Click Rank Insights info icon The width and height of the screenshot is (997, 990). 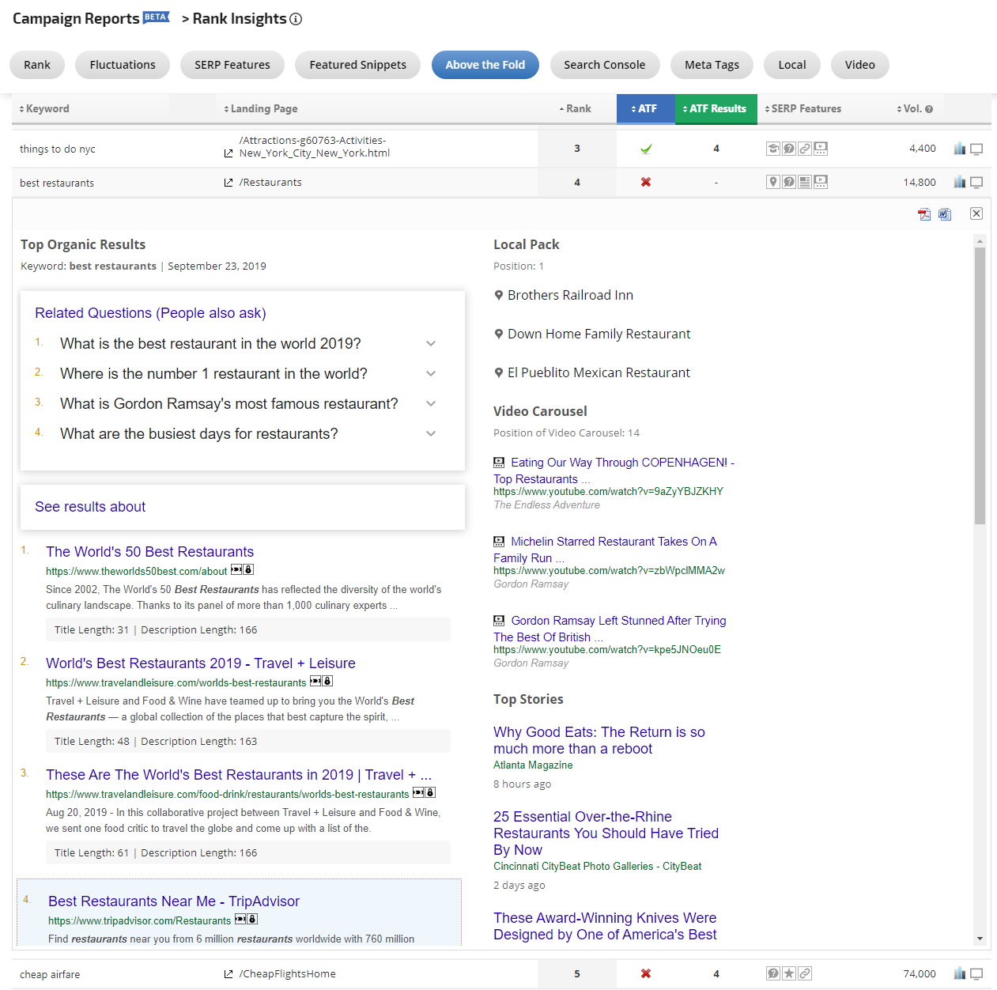click(x=296, y=19)
